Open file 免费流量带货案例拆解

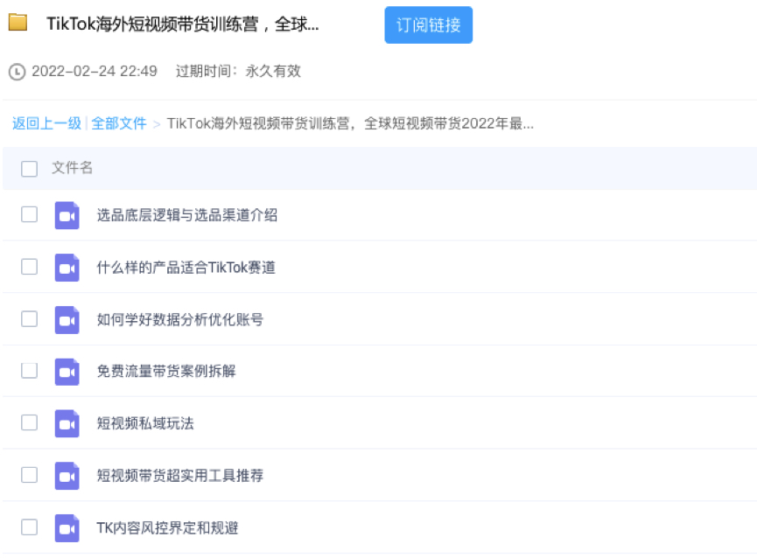pos(166,372)
